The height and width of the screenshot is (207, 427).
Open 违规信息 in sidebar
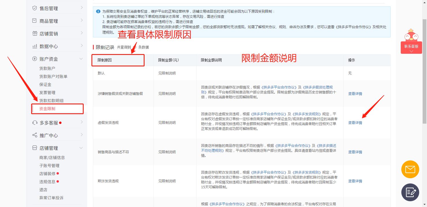[x=47, y=182]
